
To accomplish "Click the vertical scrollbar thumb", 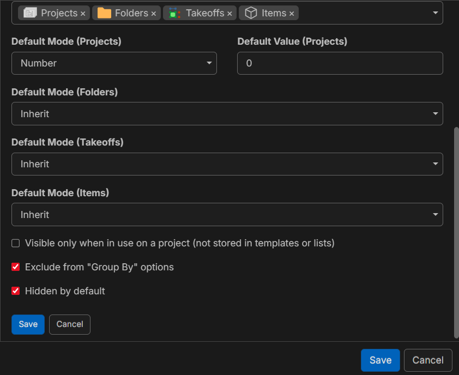I will coord(456,233).
